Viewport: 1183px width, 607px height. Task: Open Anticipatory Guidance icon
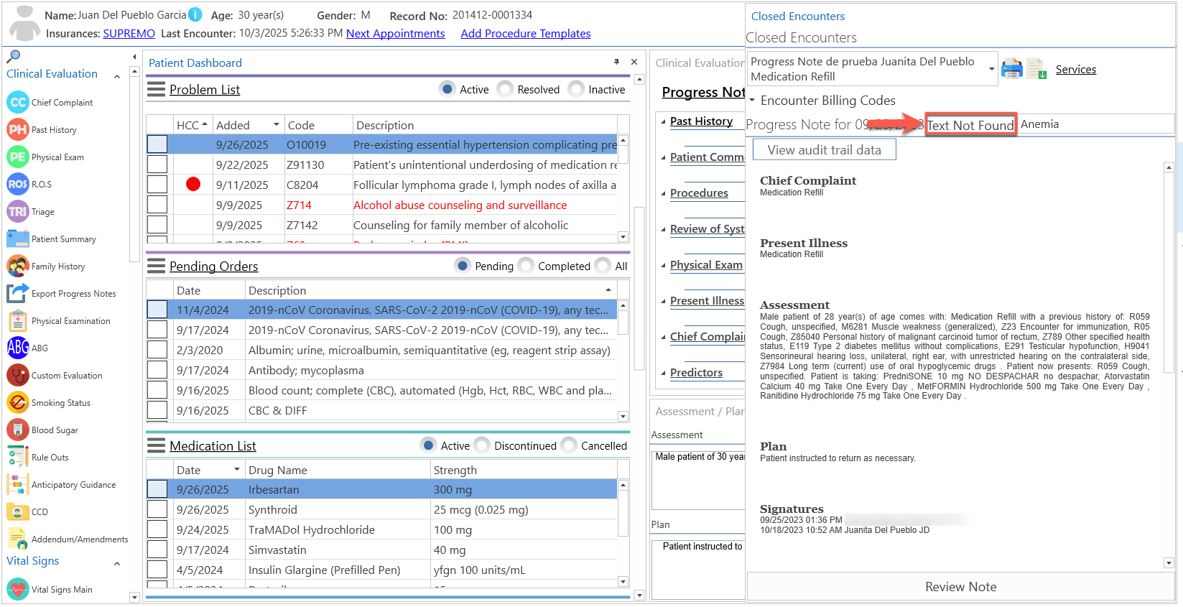17,485
